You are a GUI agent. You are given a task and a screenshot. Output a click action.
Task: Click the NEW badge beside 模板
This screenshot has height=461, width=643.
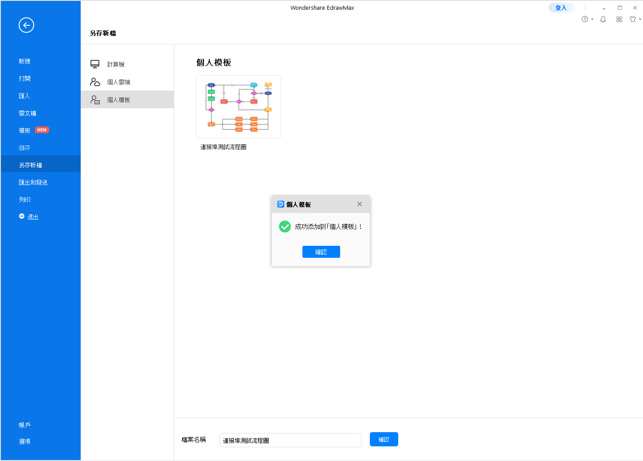pyautogui.click(x=42, y=130)
